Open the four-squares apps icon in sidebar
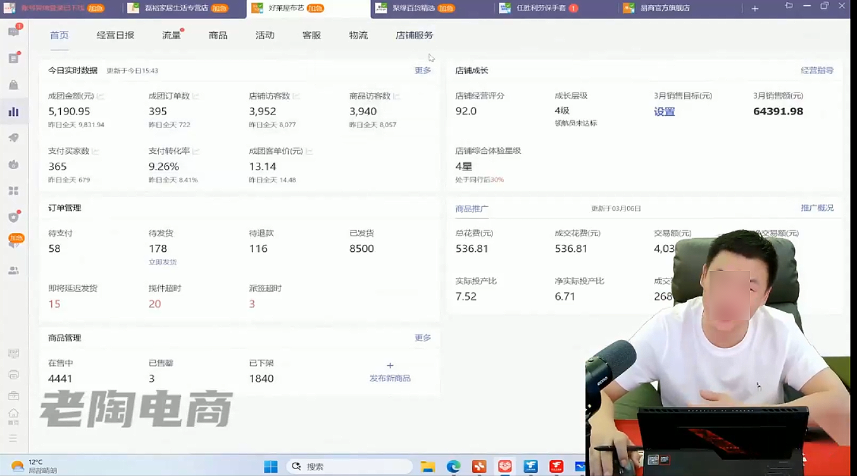This screenshot has height=476, width=857. [x=13, y=191]
